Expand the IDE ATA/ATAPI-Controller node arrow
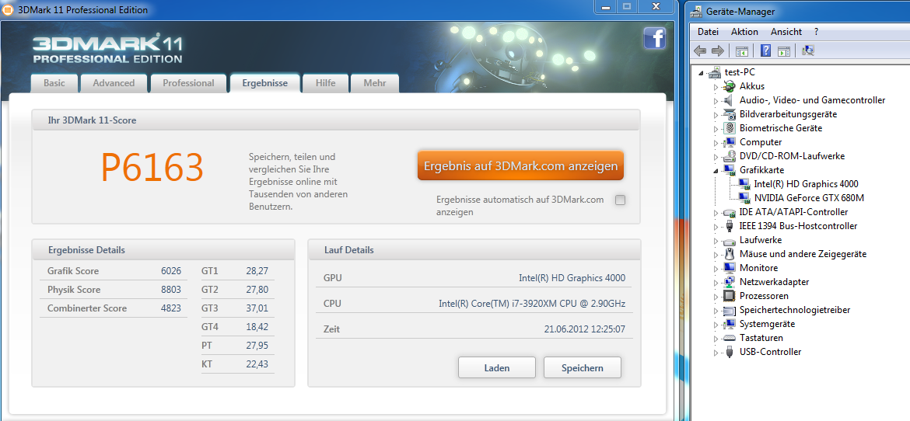Viewport: 910px width, 421px height. point(716,212)
